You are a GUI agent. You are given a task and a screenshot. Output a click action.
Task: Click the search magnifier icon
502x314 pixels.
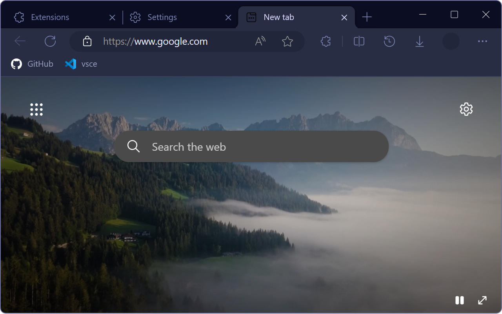(x=133, y=146)
